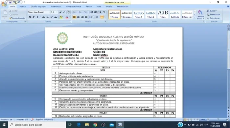Apply numbered list
The height and width of the screenshot is (128, 230).
tap(80, 12)
